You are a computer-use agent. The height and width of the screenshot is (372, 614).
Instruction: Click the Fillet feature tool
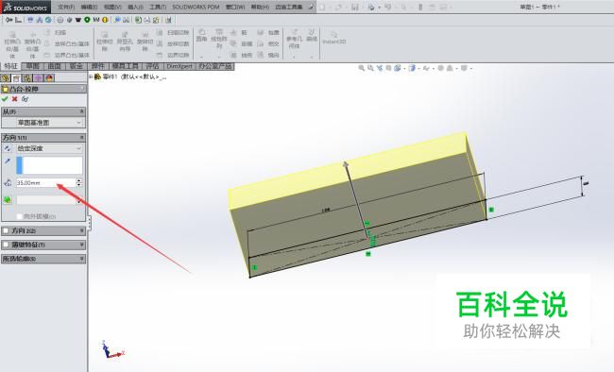click(x=201, y=35)
